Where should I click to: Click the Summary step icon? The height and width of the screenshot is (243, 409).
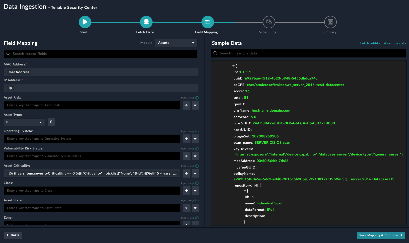pyautogui.click(x=330, y=22)
